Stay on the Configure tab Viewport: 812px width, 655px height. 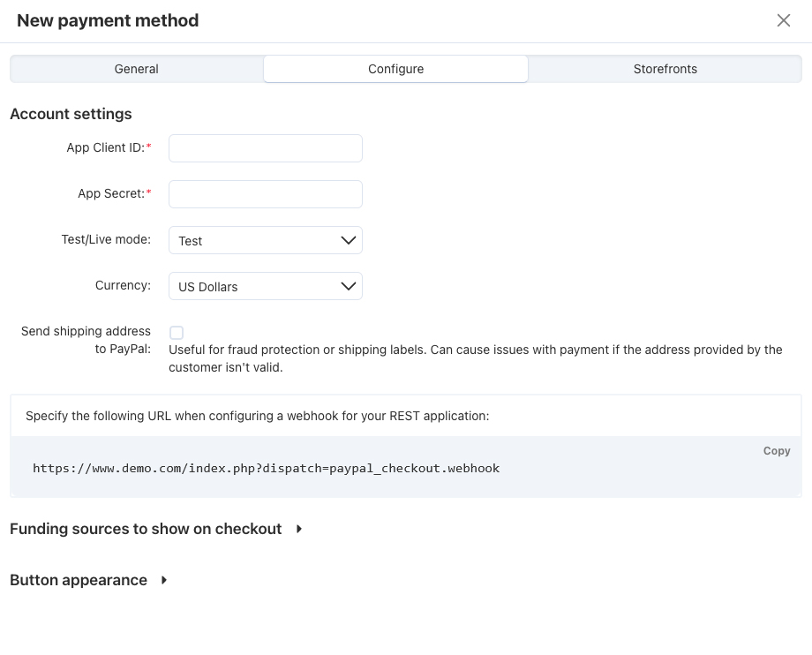(395, 69)
